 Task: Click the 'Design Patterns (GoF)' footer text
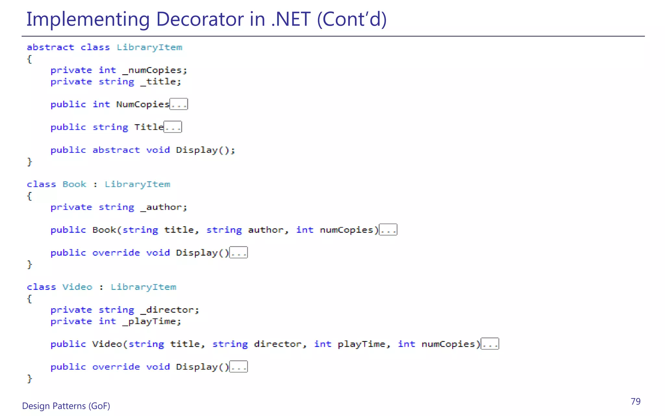[66, 406]
